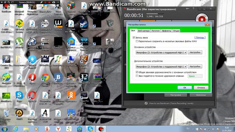Click the question mark help icon in Bandicam
The image size is (235, 132).
[194, 9]
